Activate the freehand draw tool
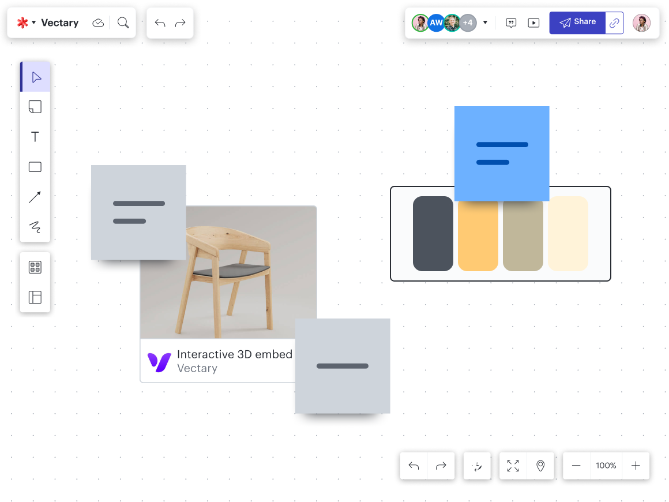This screenshot has height=502, width=669. coord(35,227)
